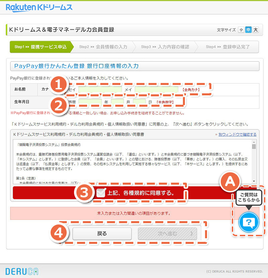Click the terms scrollbar thumb

pyautogui.click(x=254, y=147)
